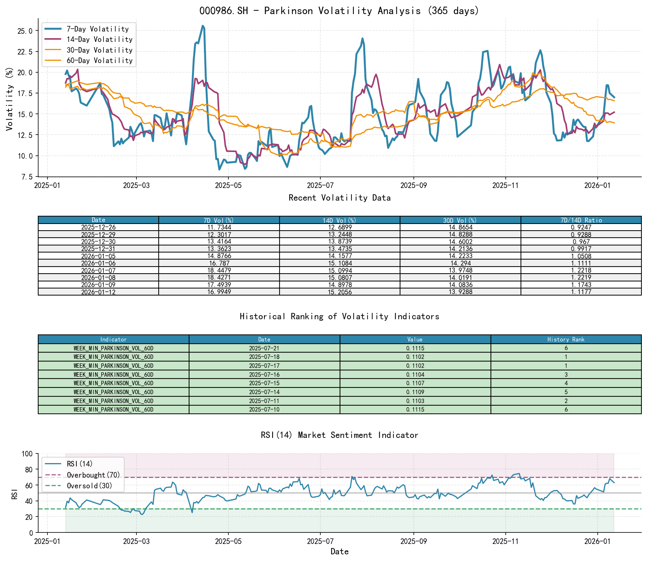
Task: Click the History Rank column header
Action: 565,340
